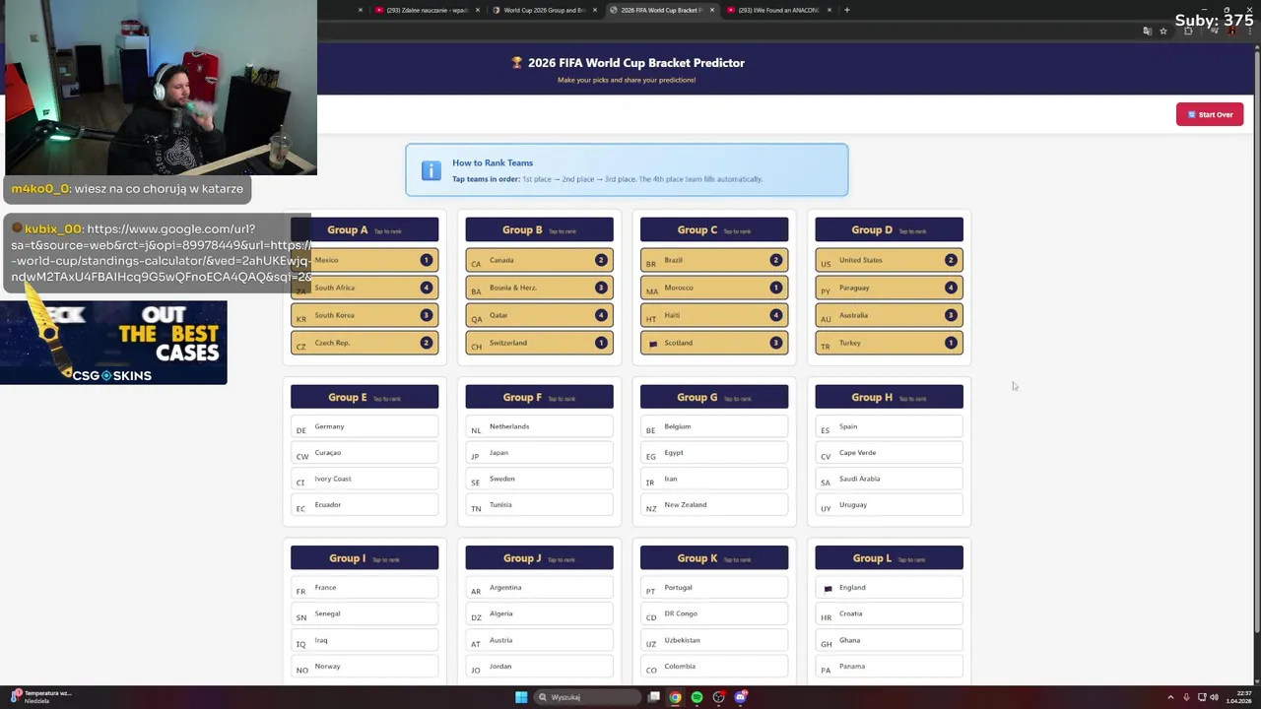Open Google Chrome from the taskbar
Viewport: 1261px width, 709px height.
675,697
